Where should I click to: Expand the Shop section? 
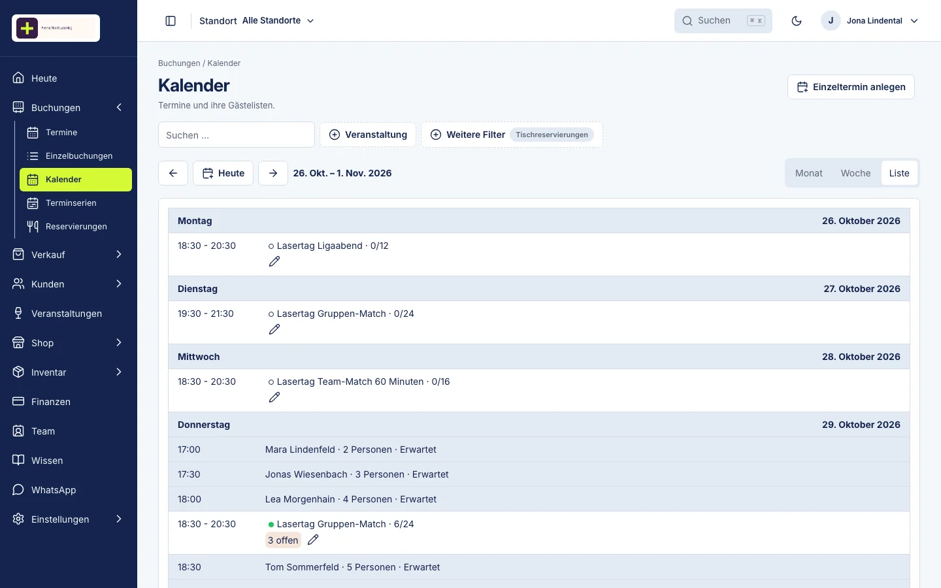coord(119,343)
